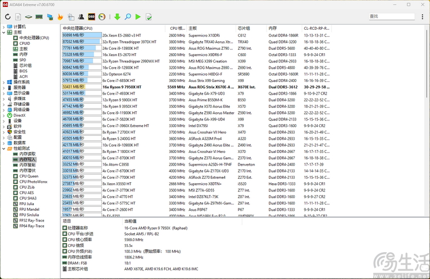
Task: Click the results checkmark document icon
Action: coord(148,17)
